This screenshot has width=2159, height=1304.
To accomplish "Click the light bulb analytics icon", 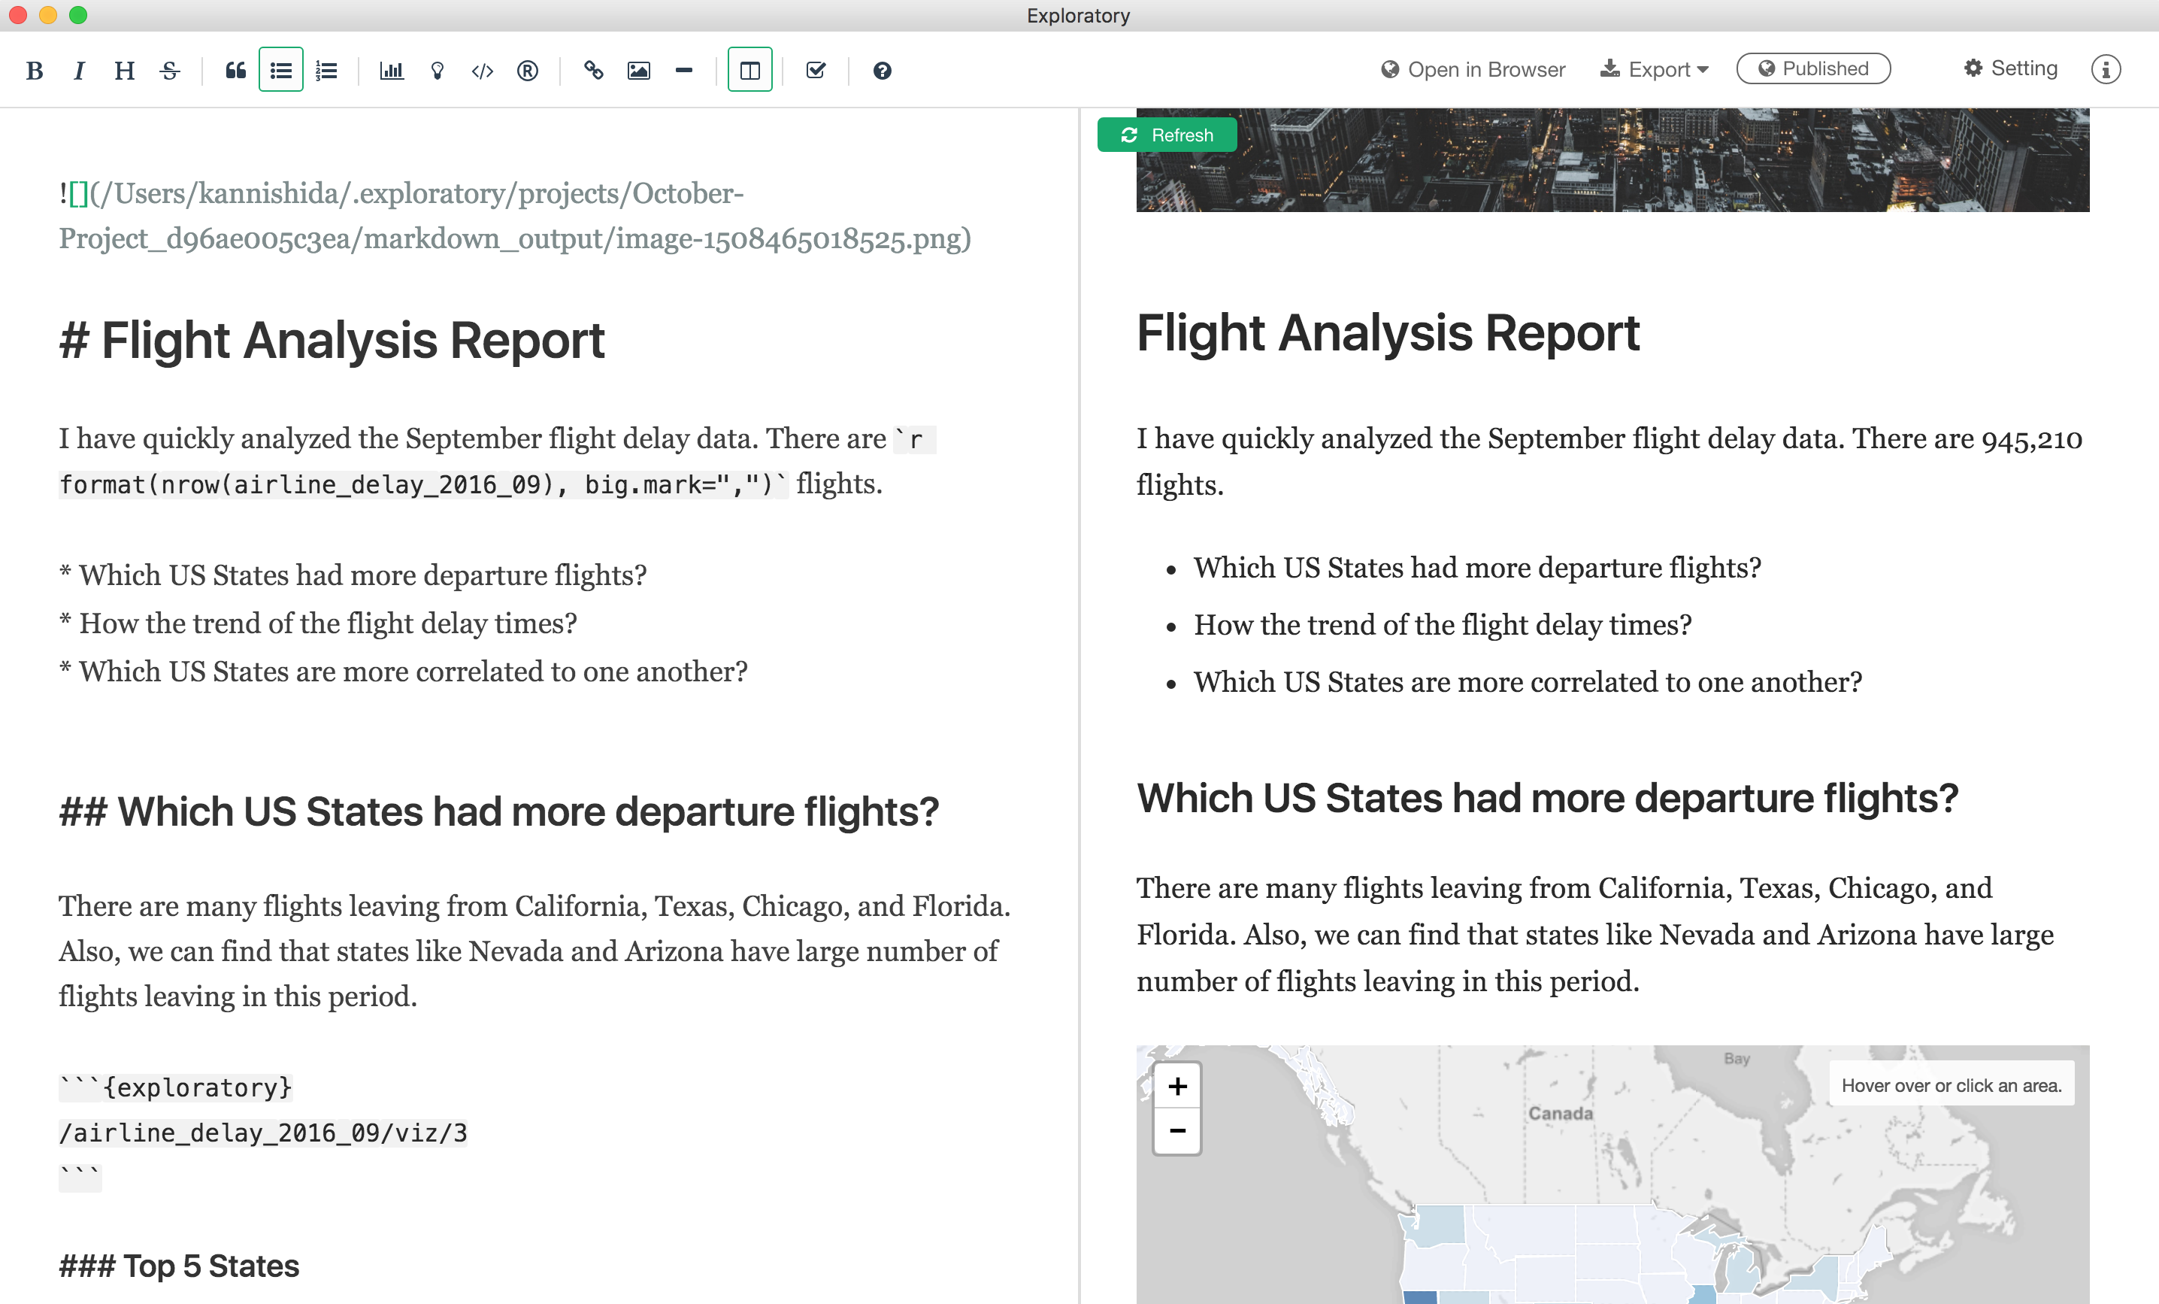I will 438,70.
